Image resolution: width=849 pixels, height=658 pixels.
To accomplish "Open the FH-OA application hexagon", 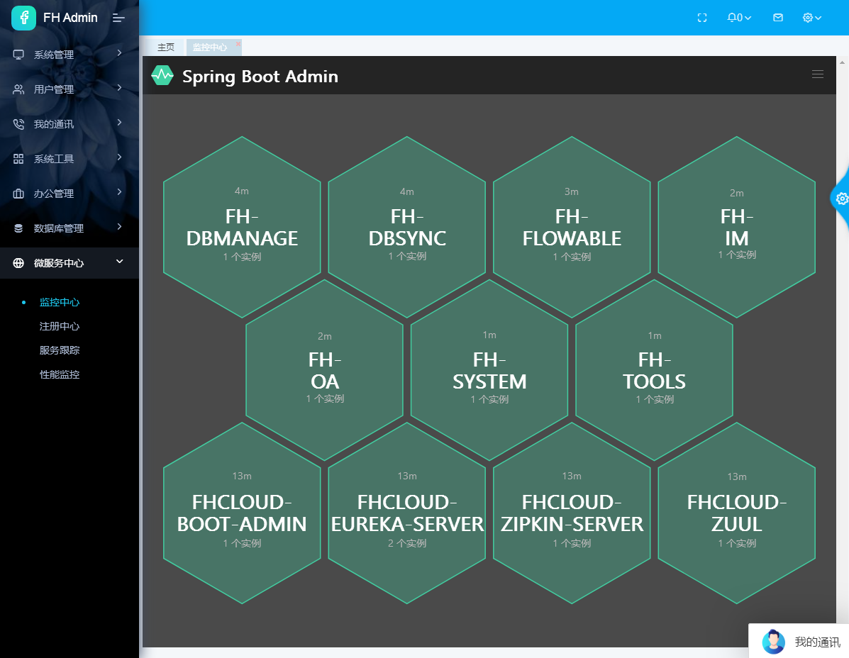I will click(324, 370).
